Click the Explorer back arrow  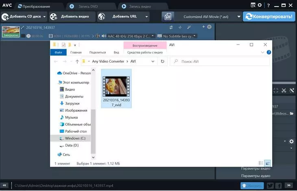coord(56,61)
